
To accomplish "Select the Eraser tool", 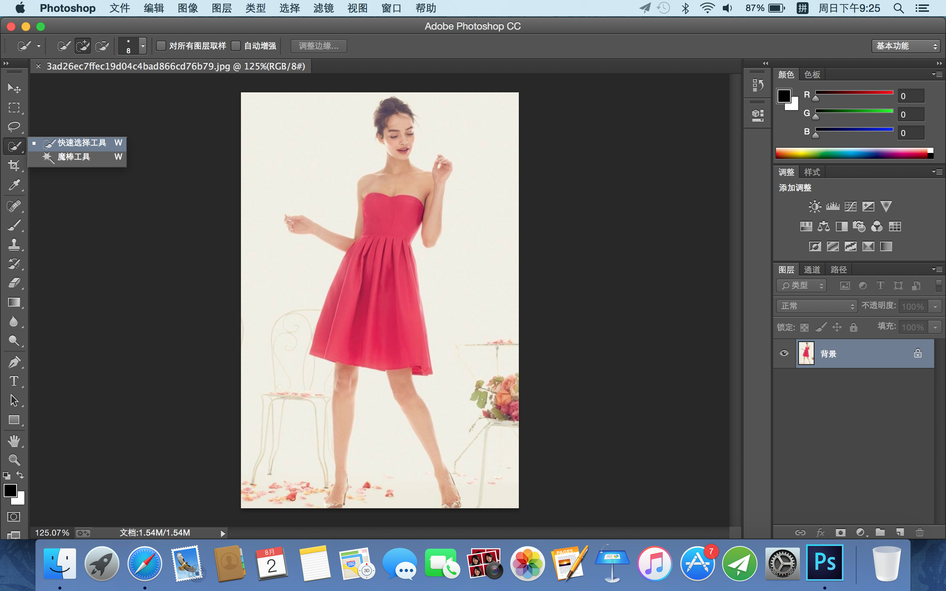I will pos(14,283).
